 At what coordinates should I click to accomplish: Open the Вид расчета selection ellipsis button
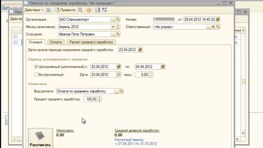click(x=117, y=91)
